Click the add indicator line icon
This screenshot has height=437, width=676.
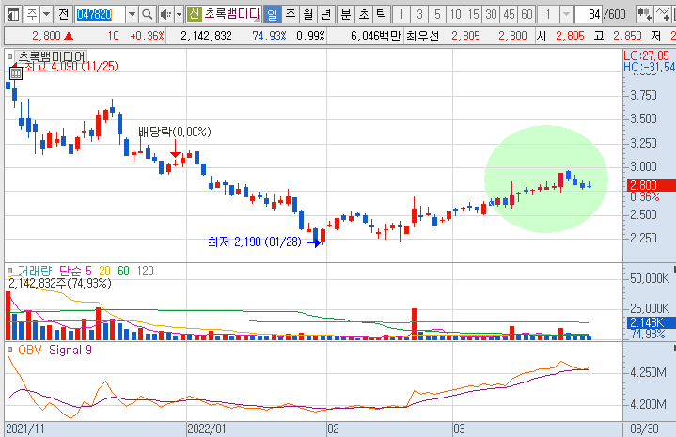coord(663,15)
